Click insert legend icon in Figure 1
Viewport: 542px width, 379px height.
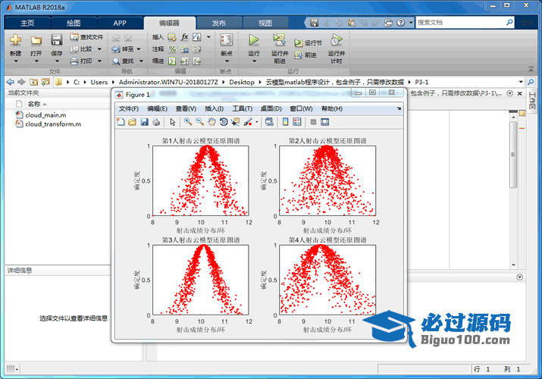pyautogui.click(x=297, y=122)
